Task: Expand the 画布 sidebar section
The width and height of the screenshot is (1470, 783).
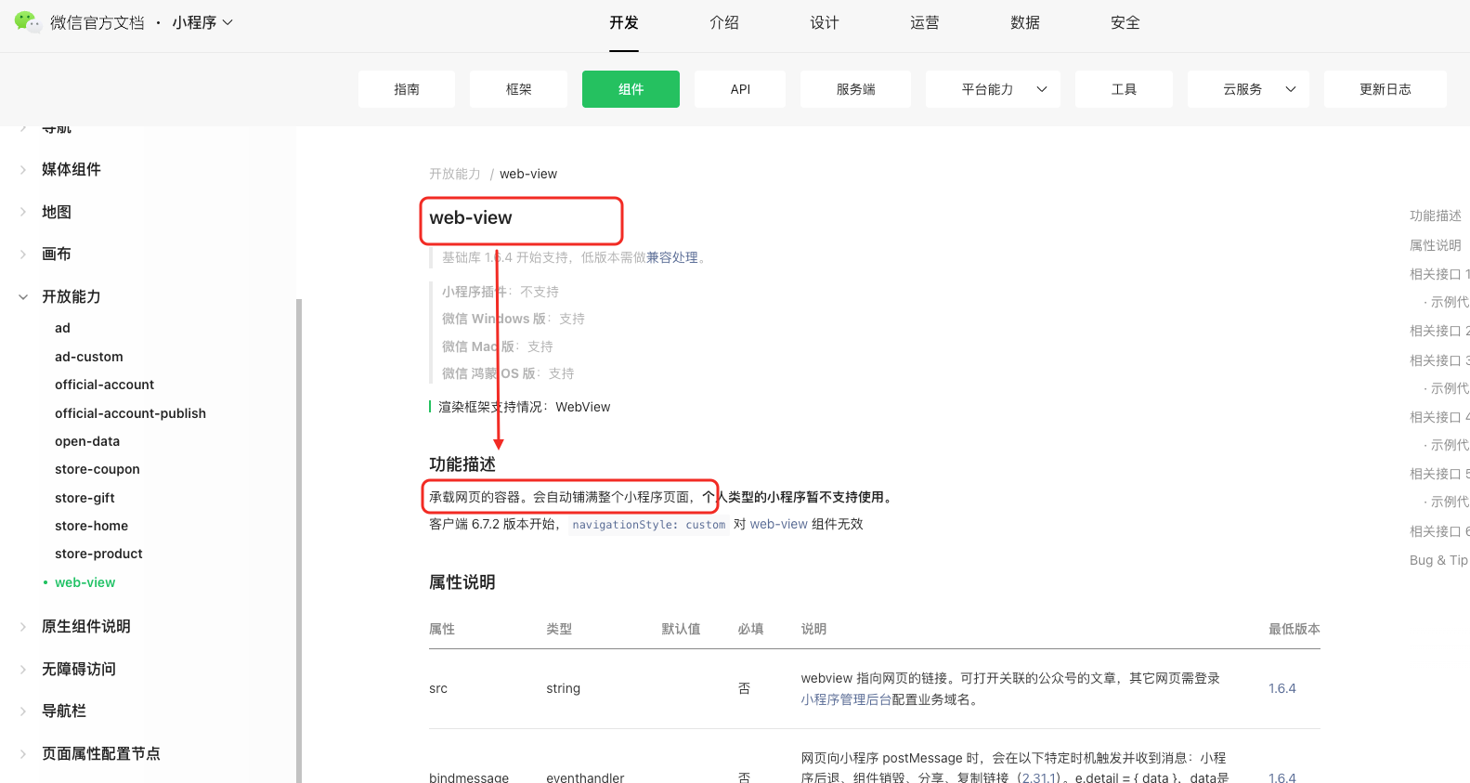Action: pos(23,254)
